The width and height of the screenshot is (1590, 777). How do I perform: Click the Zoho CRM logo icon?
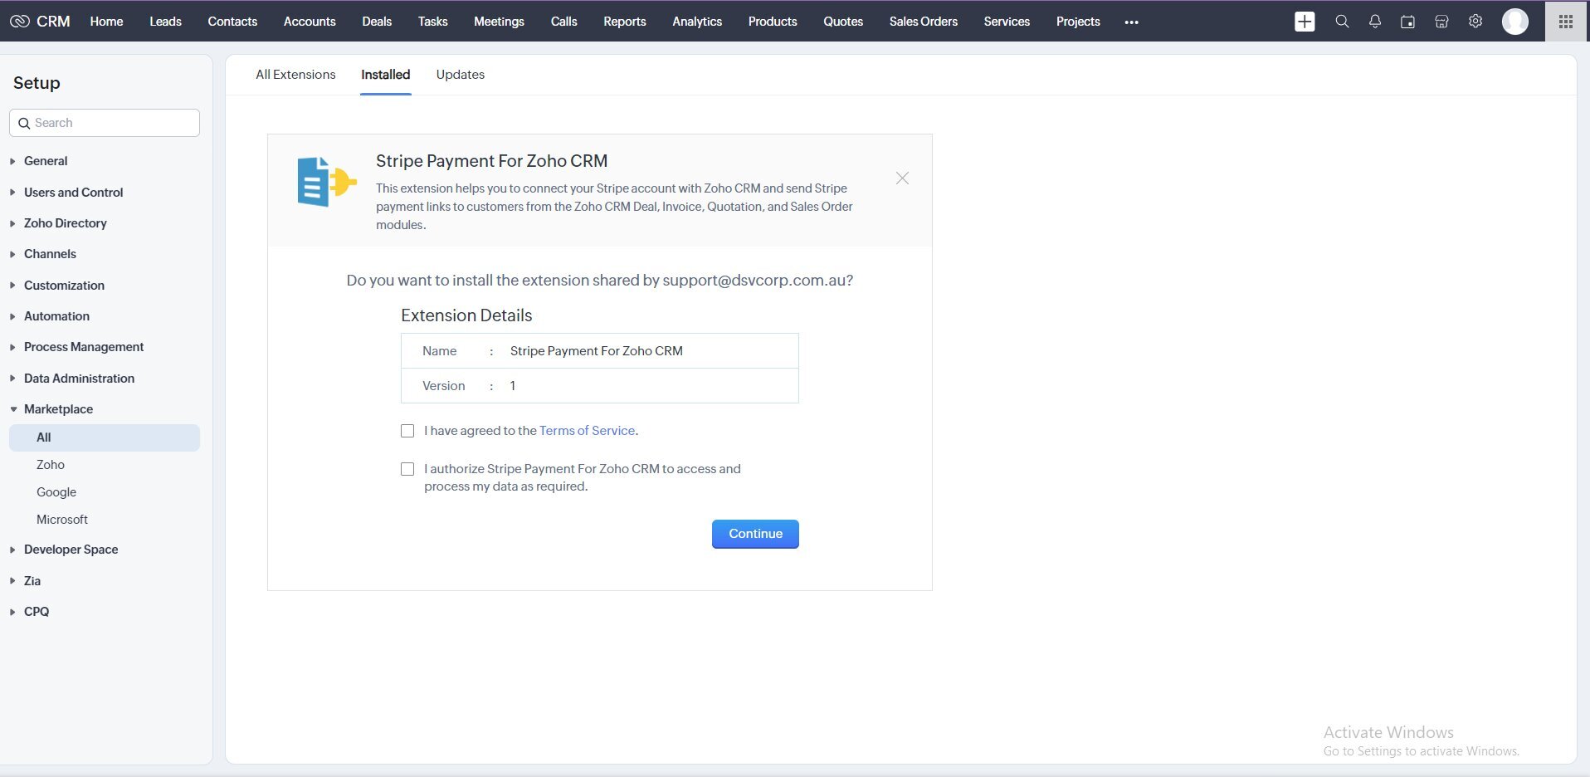[x=20, y=22]
